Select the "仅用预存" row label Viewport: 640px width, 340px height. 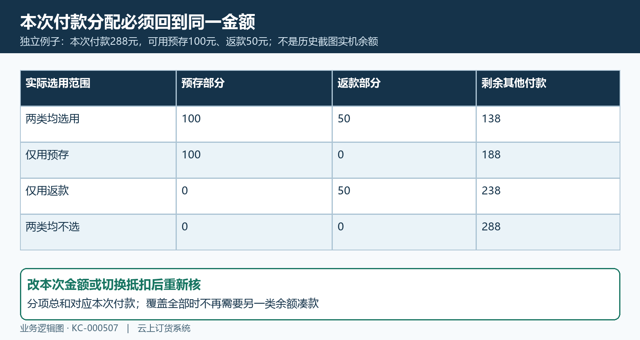[47, 155]
